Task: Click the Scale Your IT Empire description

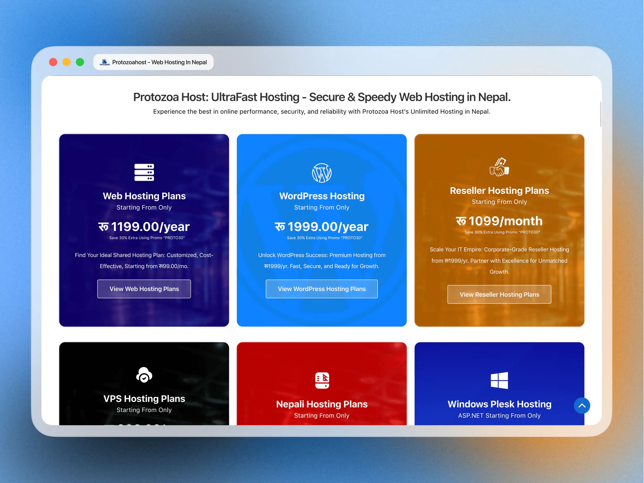Action: pyautogui.click(x=499, y=261)
